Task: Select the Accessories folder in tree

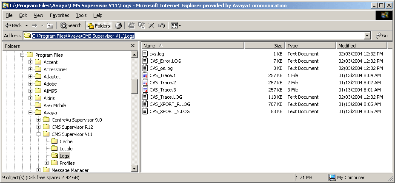Action: 55,69
